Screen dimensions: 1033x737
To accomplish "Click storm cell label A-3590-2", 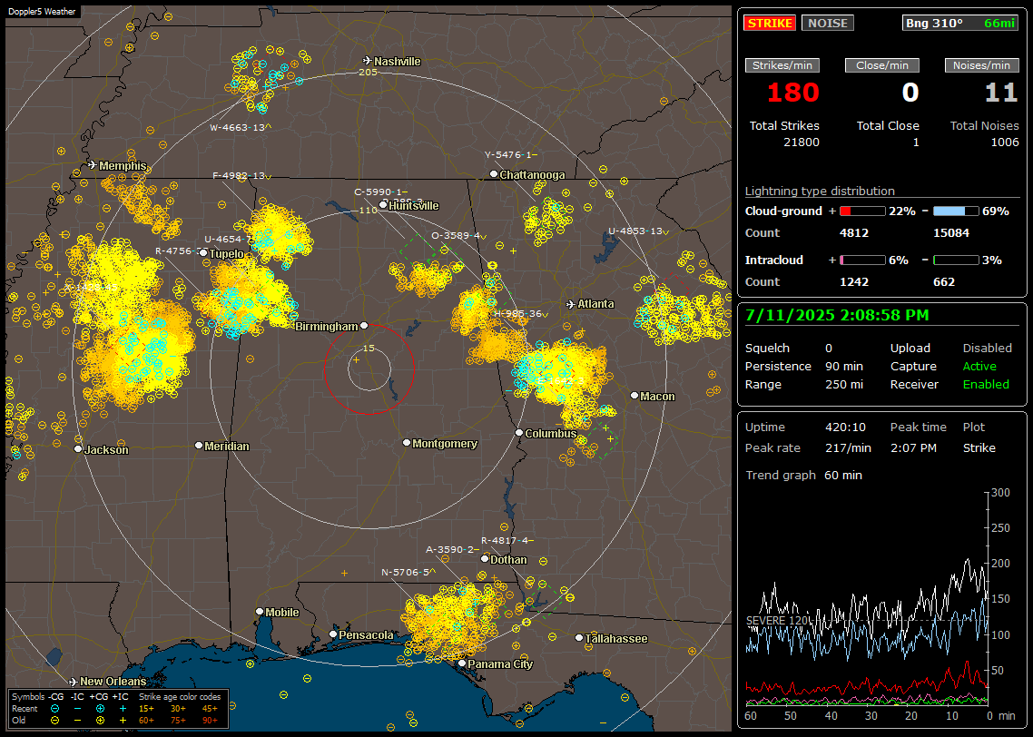I will click(x=452, y=549).
